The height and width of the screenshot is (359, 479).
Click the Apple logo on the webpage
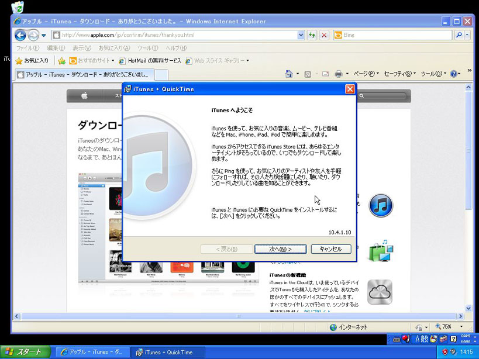[85, 96]
